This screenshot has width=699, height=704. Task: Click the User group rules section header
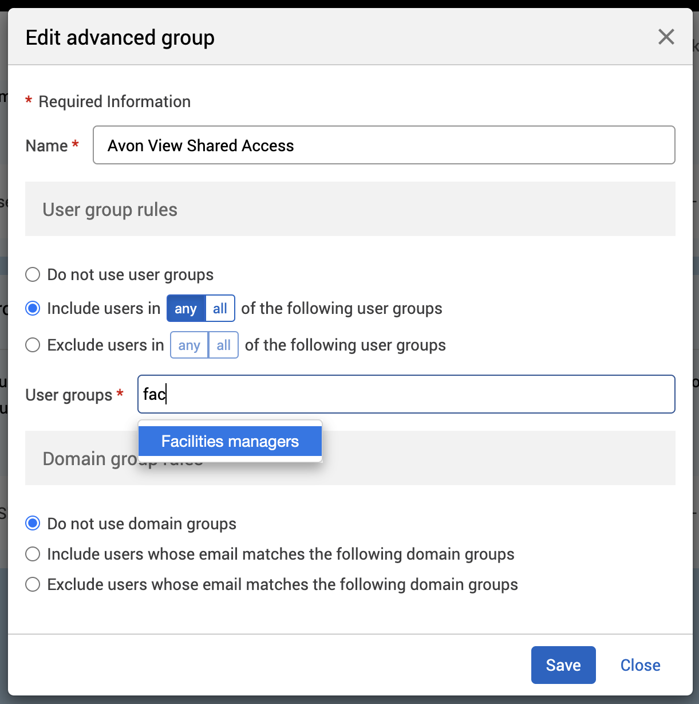click(110, 210)
